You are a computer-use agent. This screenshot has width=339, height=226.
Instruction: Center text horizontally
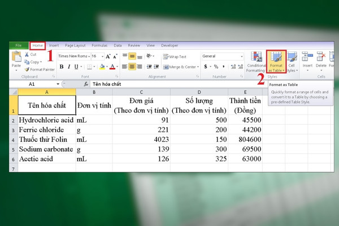point(132,67)
